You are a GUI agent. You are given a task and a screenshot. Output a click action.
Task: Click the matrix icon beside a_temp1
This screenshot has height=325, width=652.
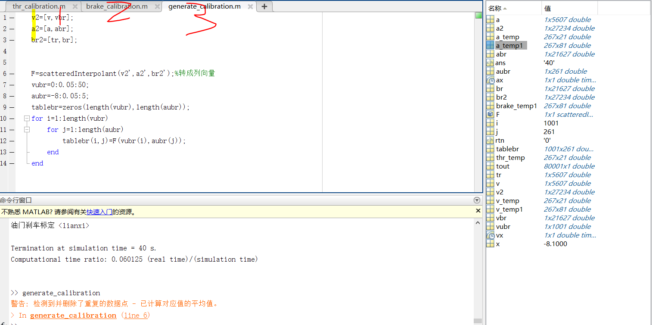click(x=490, y=45)
